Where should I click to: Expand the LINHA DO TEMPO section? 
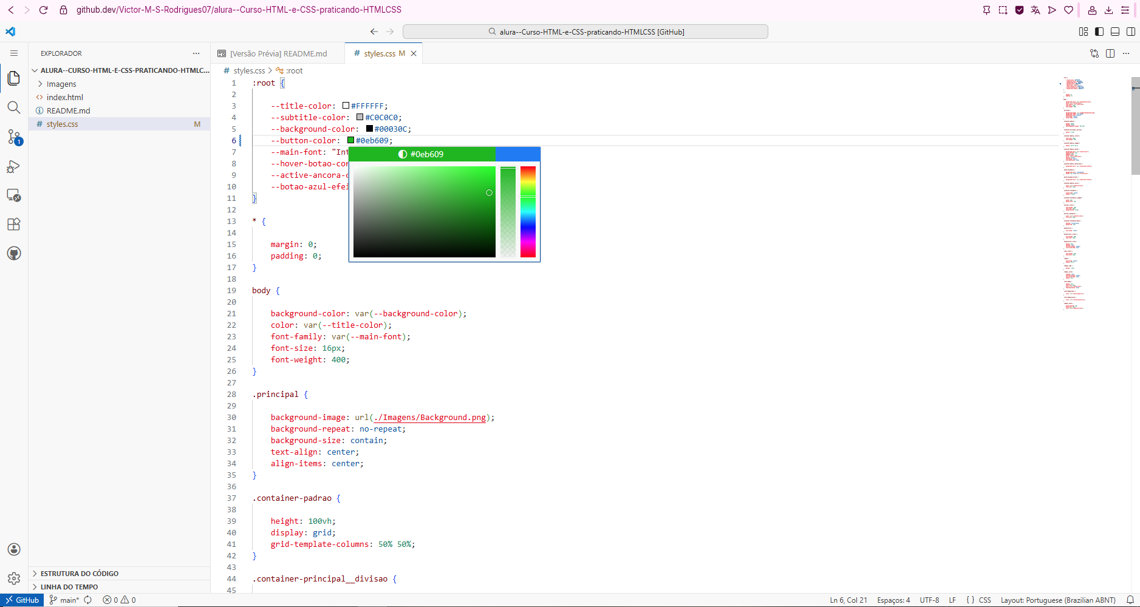69,587
